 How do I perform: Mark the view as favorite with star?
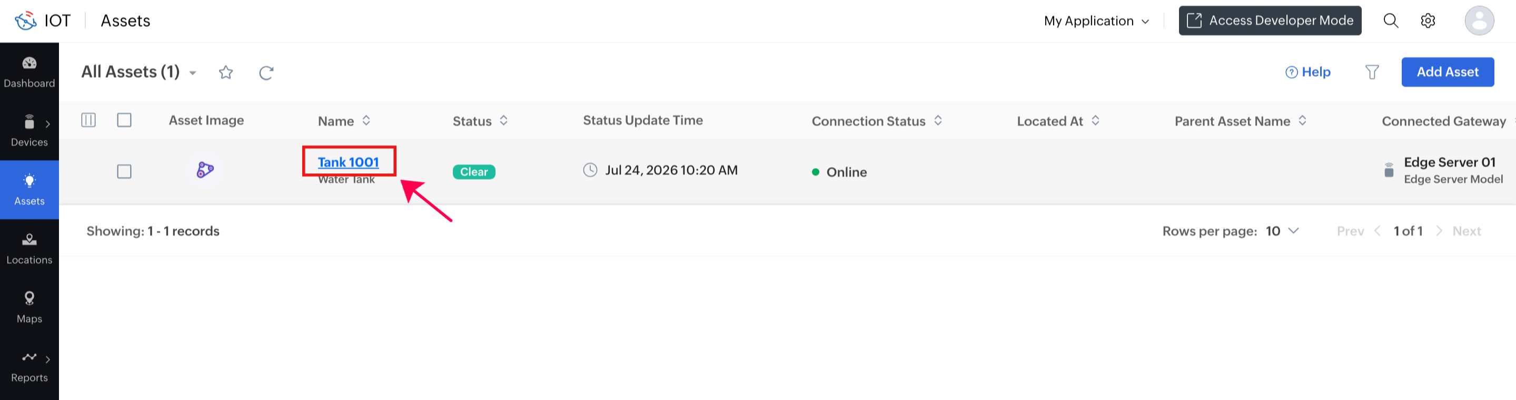226,72
